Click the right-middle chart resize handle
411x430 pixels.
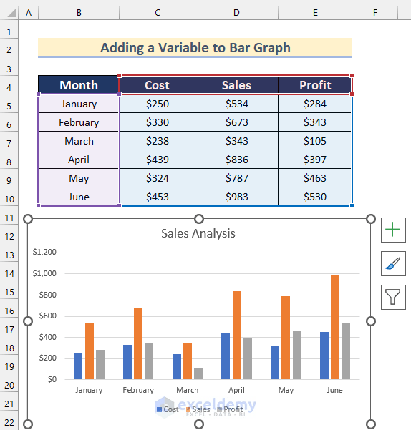tap(371, 321)
